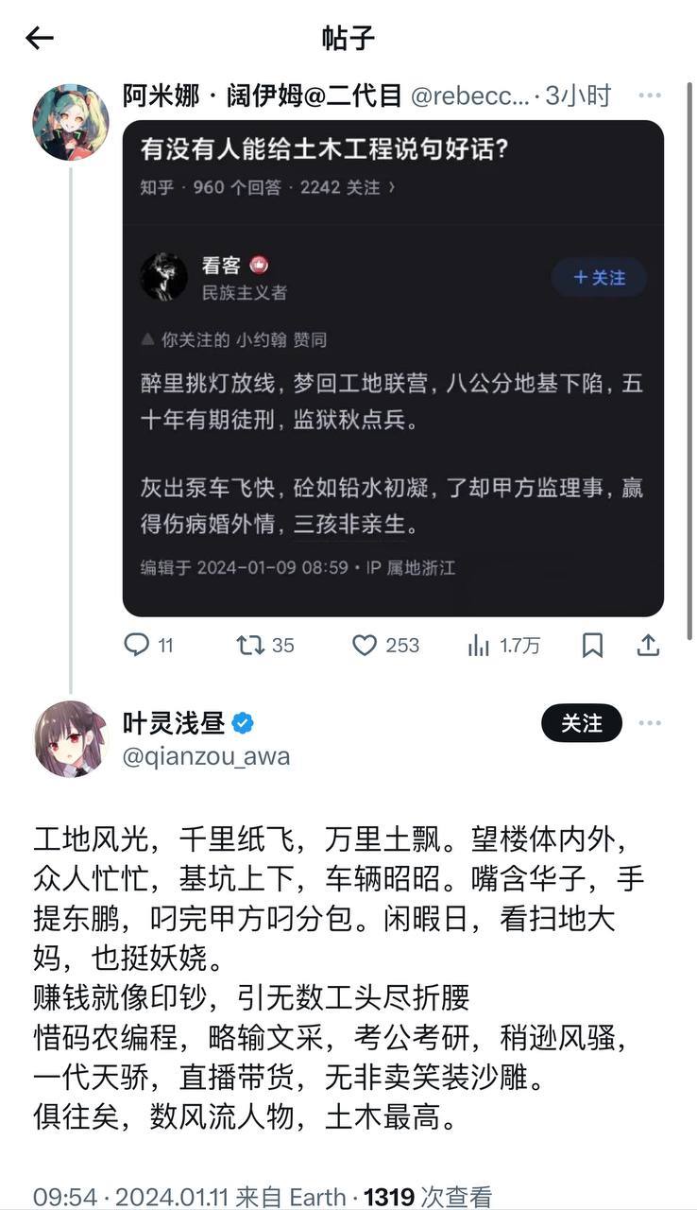Open the 1319 次查看 view count
The height and width of the screenshot is (1210, 697).
[427, 1197]
